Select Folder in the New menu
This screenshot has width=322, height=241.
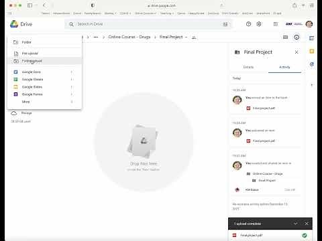pyautogui.click(x=45, y=42)
